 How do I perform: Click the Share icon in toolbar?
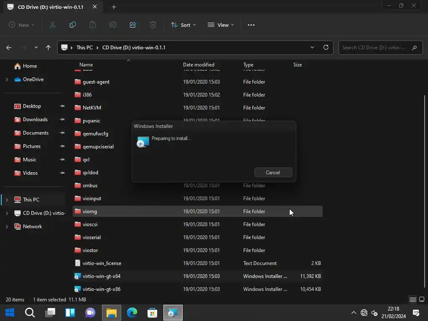[x=133, y=25]
